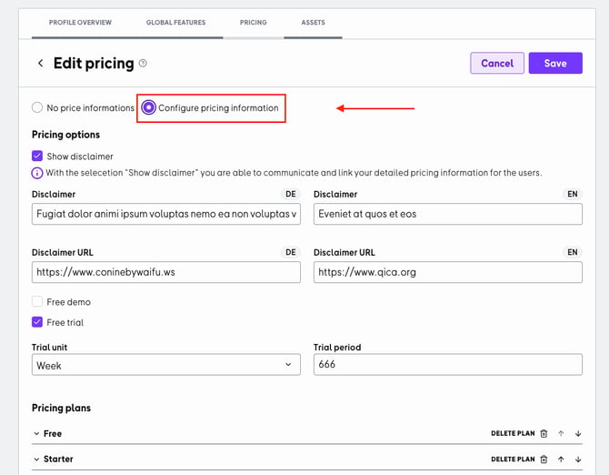Click the EN badge beside Disclaimer
The width and height of the screenshot is (609, 475).
[573, 194]
